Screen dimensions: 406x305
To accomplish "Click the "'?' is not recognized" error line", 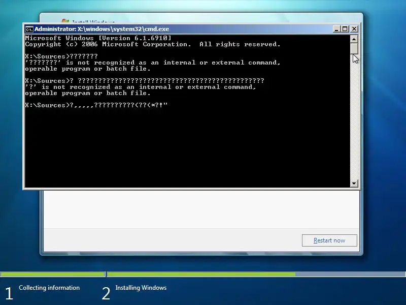I will (141, 87).
